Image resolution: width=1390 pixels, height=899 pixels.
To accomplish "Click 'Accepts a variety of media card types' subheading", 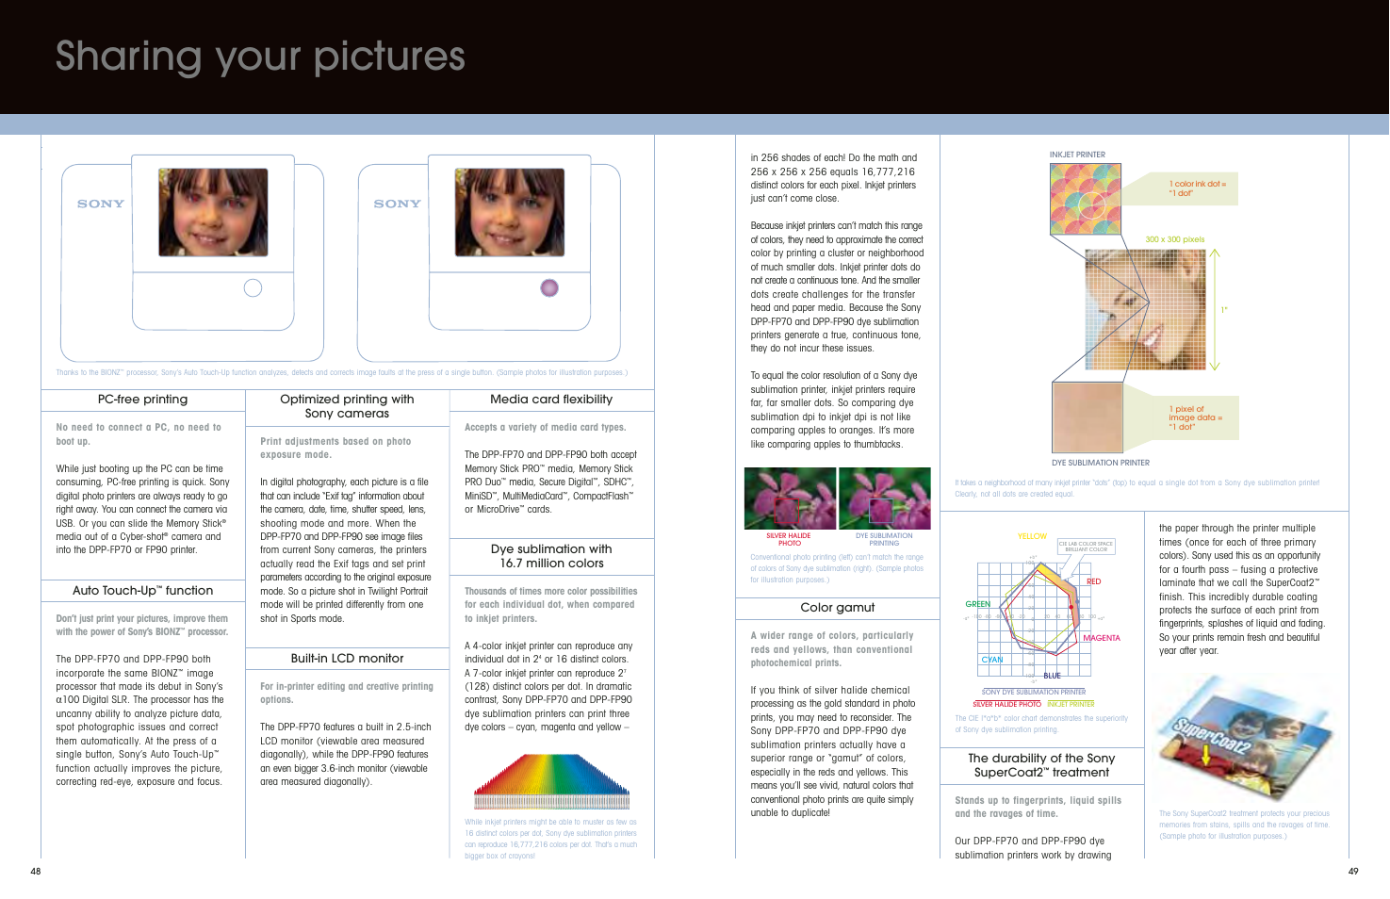I will point(545,427).
